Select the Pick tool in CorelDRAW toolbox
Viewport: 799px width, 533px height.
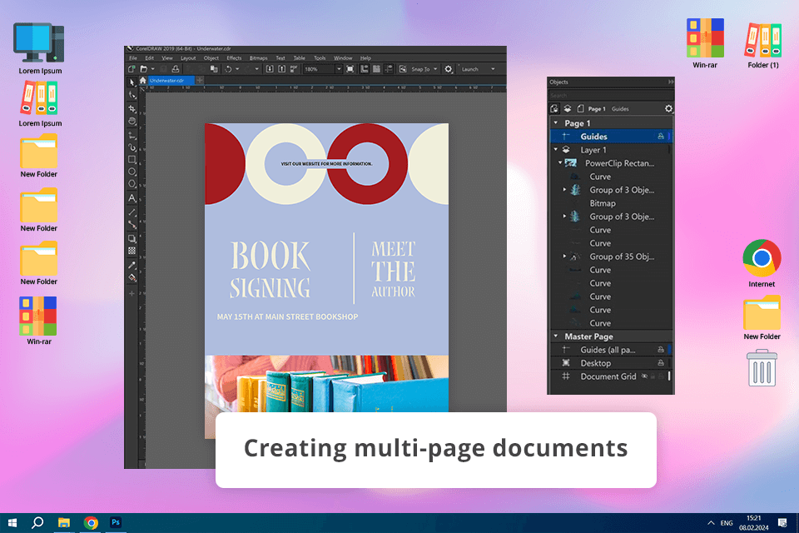(132, 82)
